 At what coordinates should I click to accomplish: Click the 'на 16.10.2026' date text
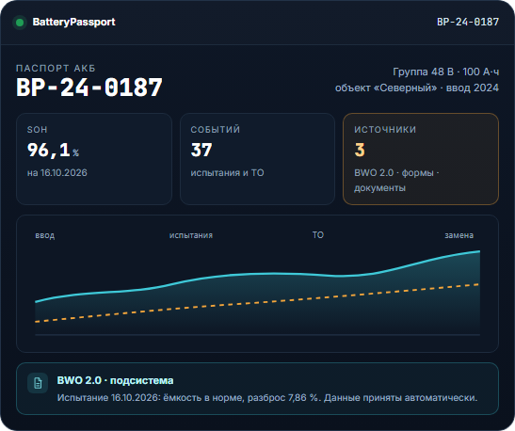tap(57, 172)
